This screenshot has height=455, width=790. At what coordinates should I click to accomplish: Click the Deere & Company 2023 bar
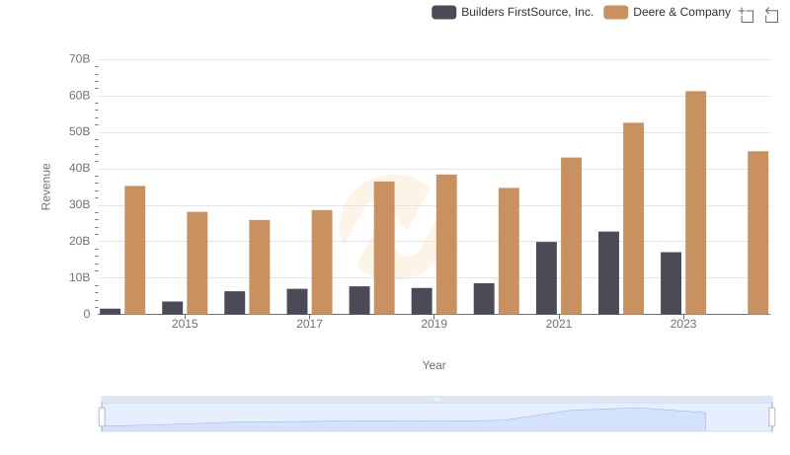(x=696, y=203)
